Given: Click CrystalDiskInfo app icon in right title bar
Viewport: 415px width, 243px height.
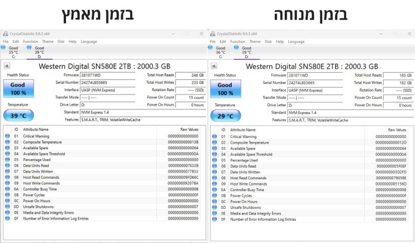Looking at the screenshot, I should tap(213, 34).
